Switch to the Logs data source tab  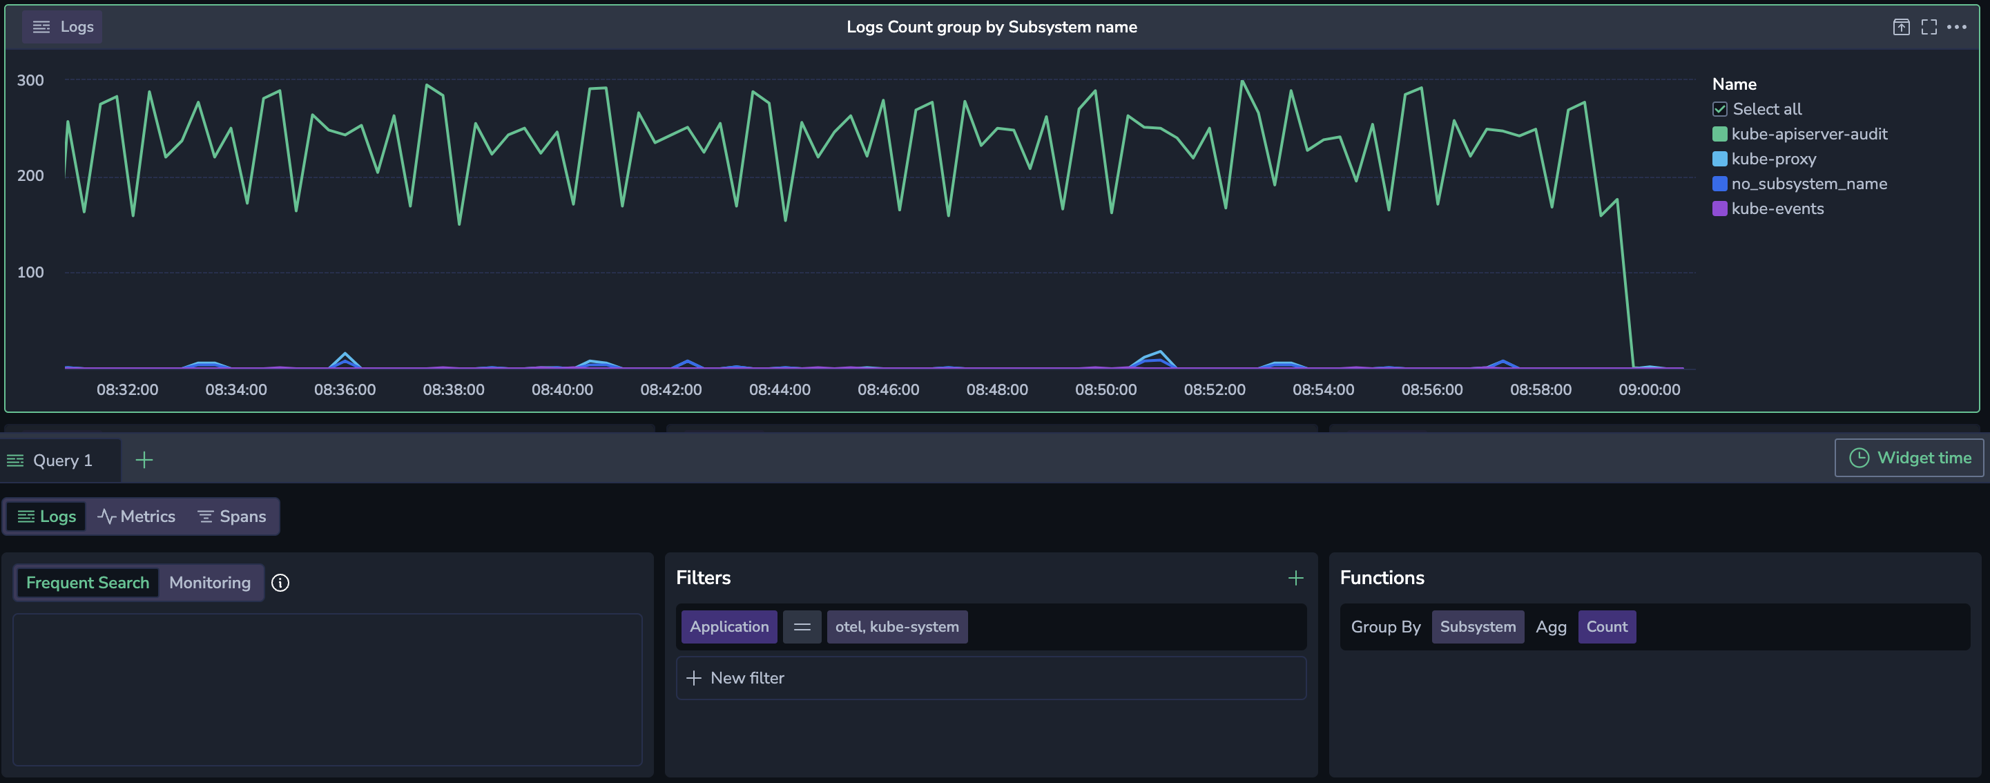[x=47, y=516]
